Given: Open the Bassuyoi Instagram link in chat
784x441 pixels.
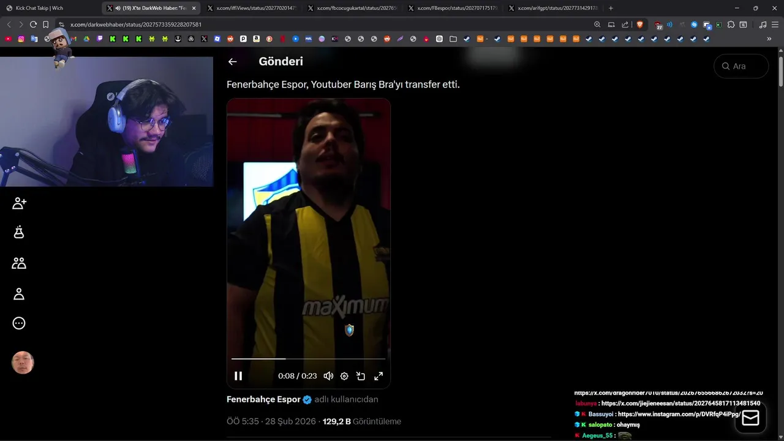Looking at the screenshot, I should [679, 414].
